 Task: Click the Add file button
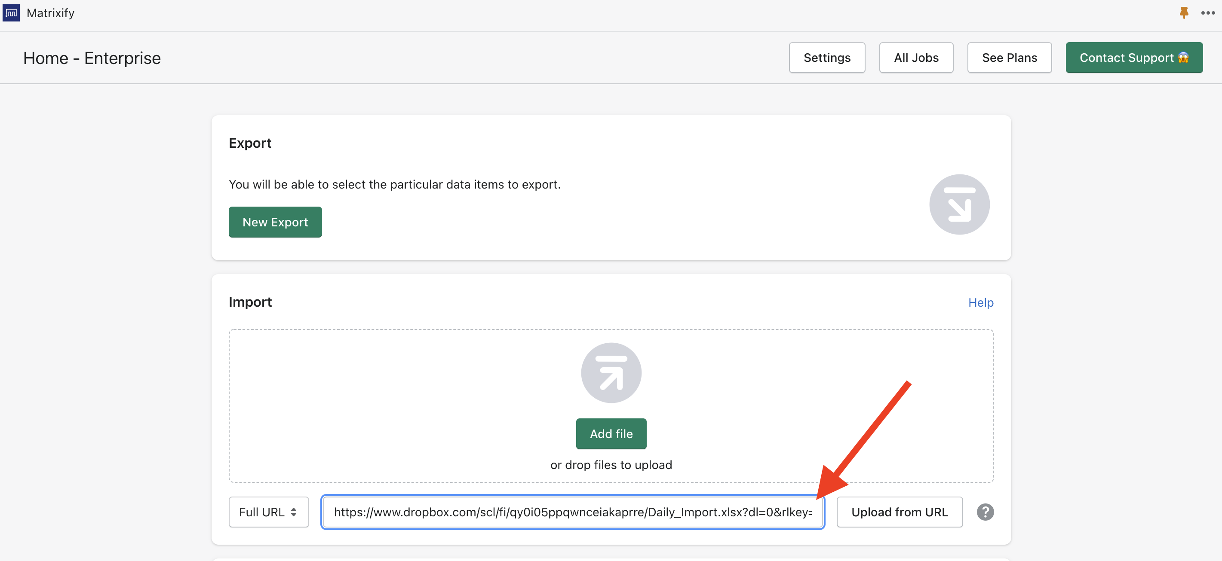(x=611, y=433)
